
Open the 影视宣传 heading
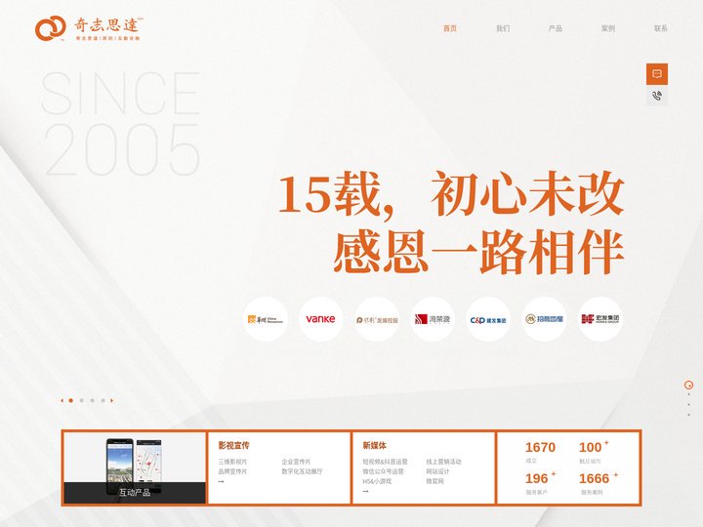[x=233, y=445]
